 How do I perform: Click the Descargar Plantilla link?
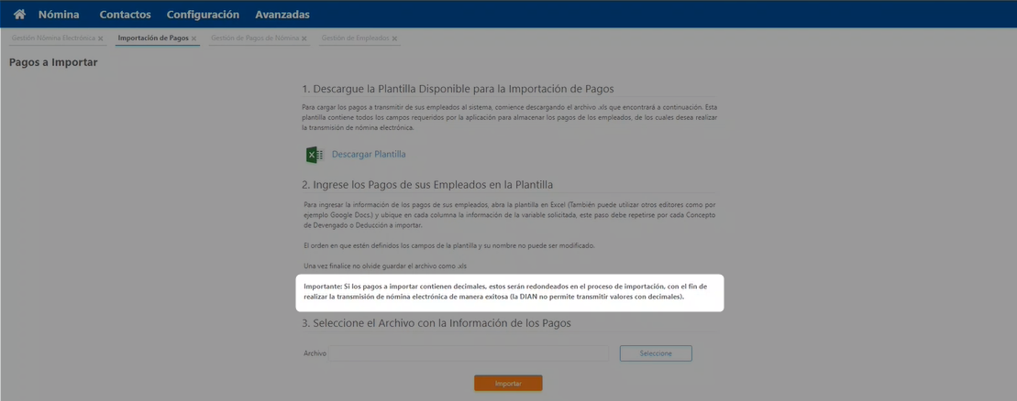click(x=369, y=155)
